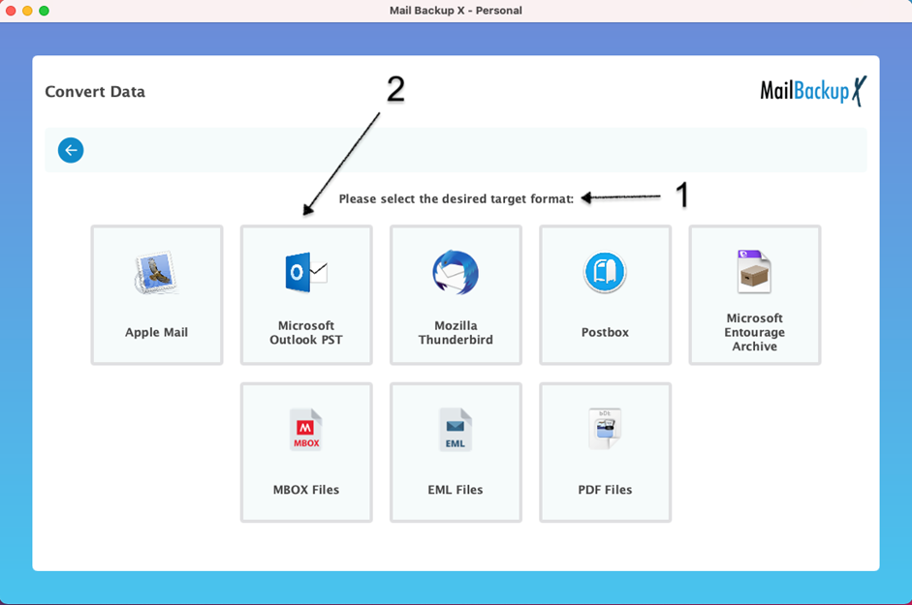This screenshot has width=912, height=605.
Task: Click the 'Apple Mail' label
Action: (x=156, y=332)
